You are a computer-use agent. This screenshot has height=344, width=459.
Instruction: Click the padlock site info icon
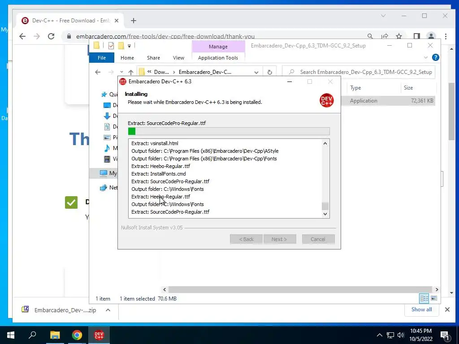tap(69, 36)
